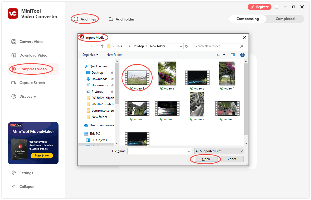Image resolution: width=311 pixels, height=200 pixels.
Task: Select the video 5 thumbnail
Action: [x=137, y=109]
